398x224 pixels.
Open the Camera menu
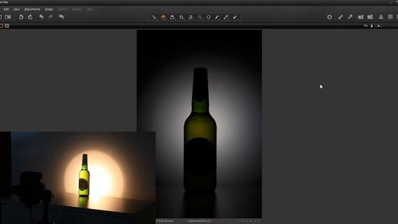pyautogui.click(x=62, y=9)
